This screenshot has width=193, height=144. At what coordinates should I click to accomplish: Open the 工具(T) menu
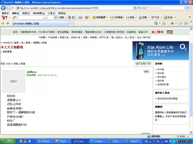click(x=52, y=13)
